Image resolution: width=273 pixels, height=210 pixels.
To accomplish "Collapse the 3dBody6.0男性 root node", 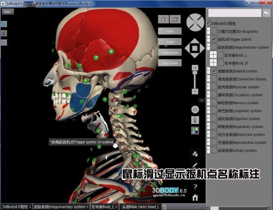I will (x=209, y=23).
